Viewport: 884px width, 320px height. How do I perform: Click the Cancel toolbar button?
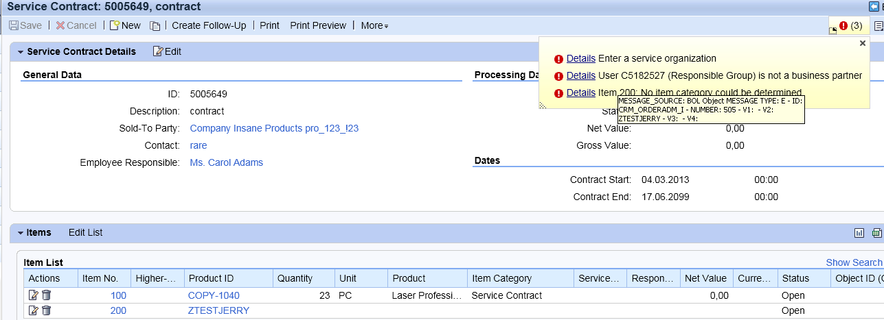[76, 25]
